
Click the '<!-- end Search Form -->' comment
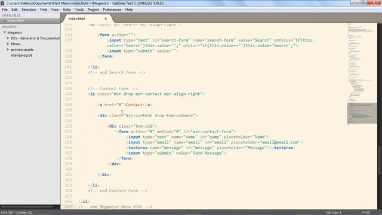pos(116,72)
